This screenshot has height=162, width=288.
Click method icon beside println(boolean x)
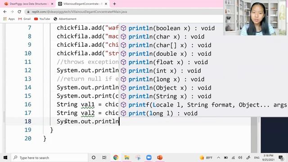[123, 28]
